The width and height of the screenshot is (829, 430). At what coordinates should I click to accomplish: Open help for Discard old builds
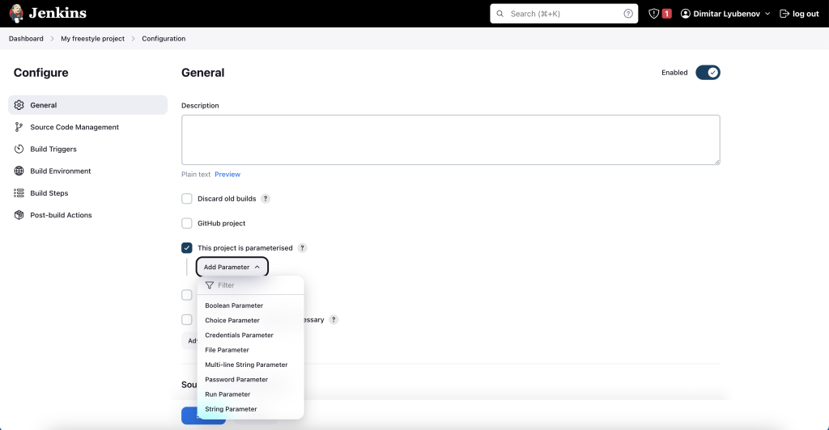point(266,198)
